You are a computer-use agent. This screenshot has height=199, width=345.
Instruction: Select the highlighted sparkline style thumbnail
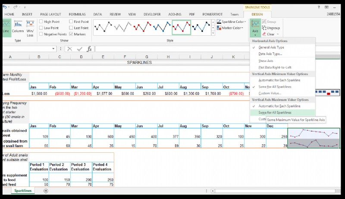point(182,27)
